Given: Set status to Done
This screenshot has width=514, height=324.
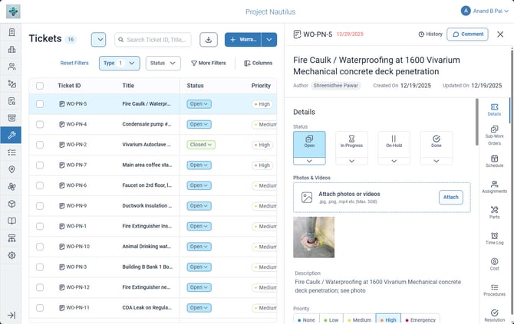Looking at the screenshot, I should coord(436,144).
